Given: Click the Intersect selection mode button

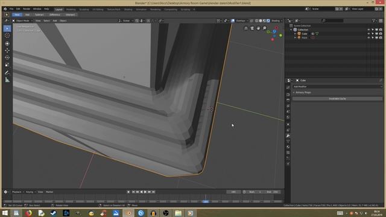Looking at the screenshot, I should coord(70,14).
